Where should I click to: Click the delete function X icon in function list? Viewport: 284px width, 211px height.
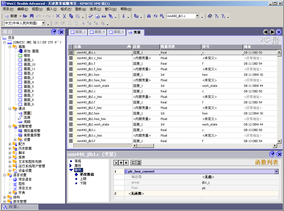116,163
